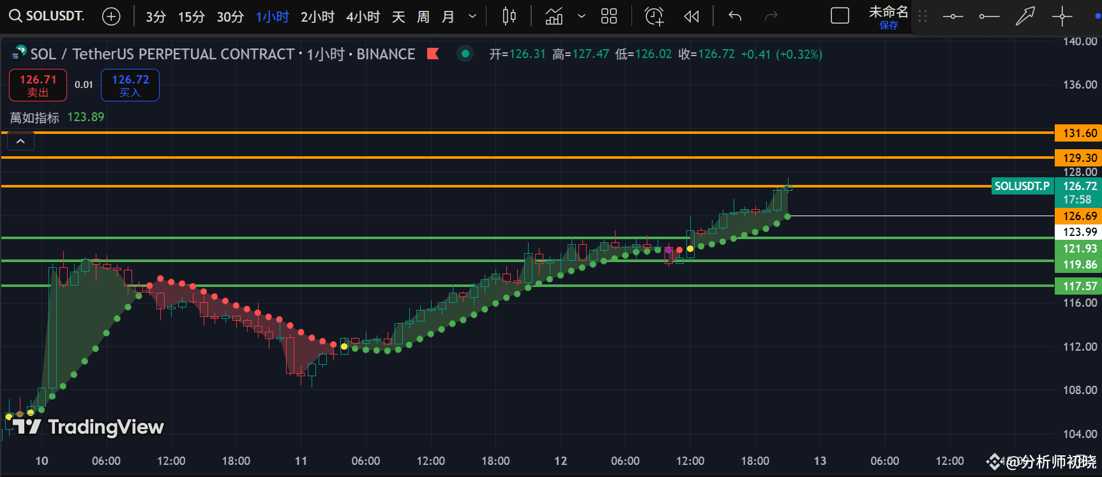Grab the floating drawing toolbar handle
The image size is (1102, 477).
coord(923,17)
